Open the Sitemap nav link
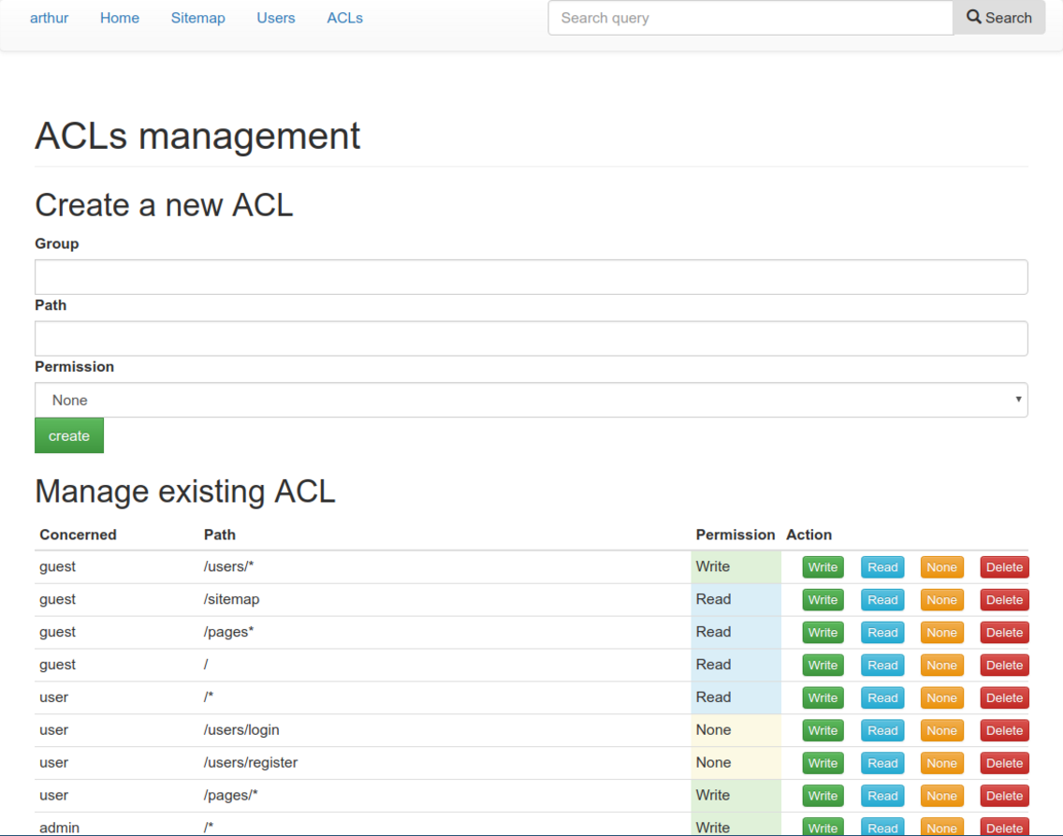The height and width of the screenshot is (836, 1063). 198,18
